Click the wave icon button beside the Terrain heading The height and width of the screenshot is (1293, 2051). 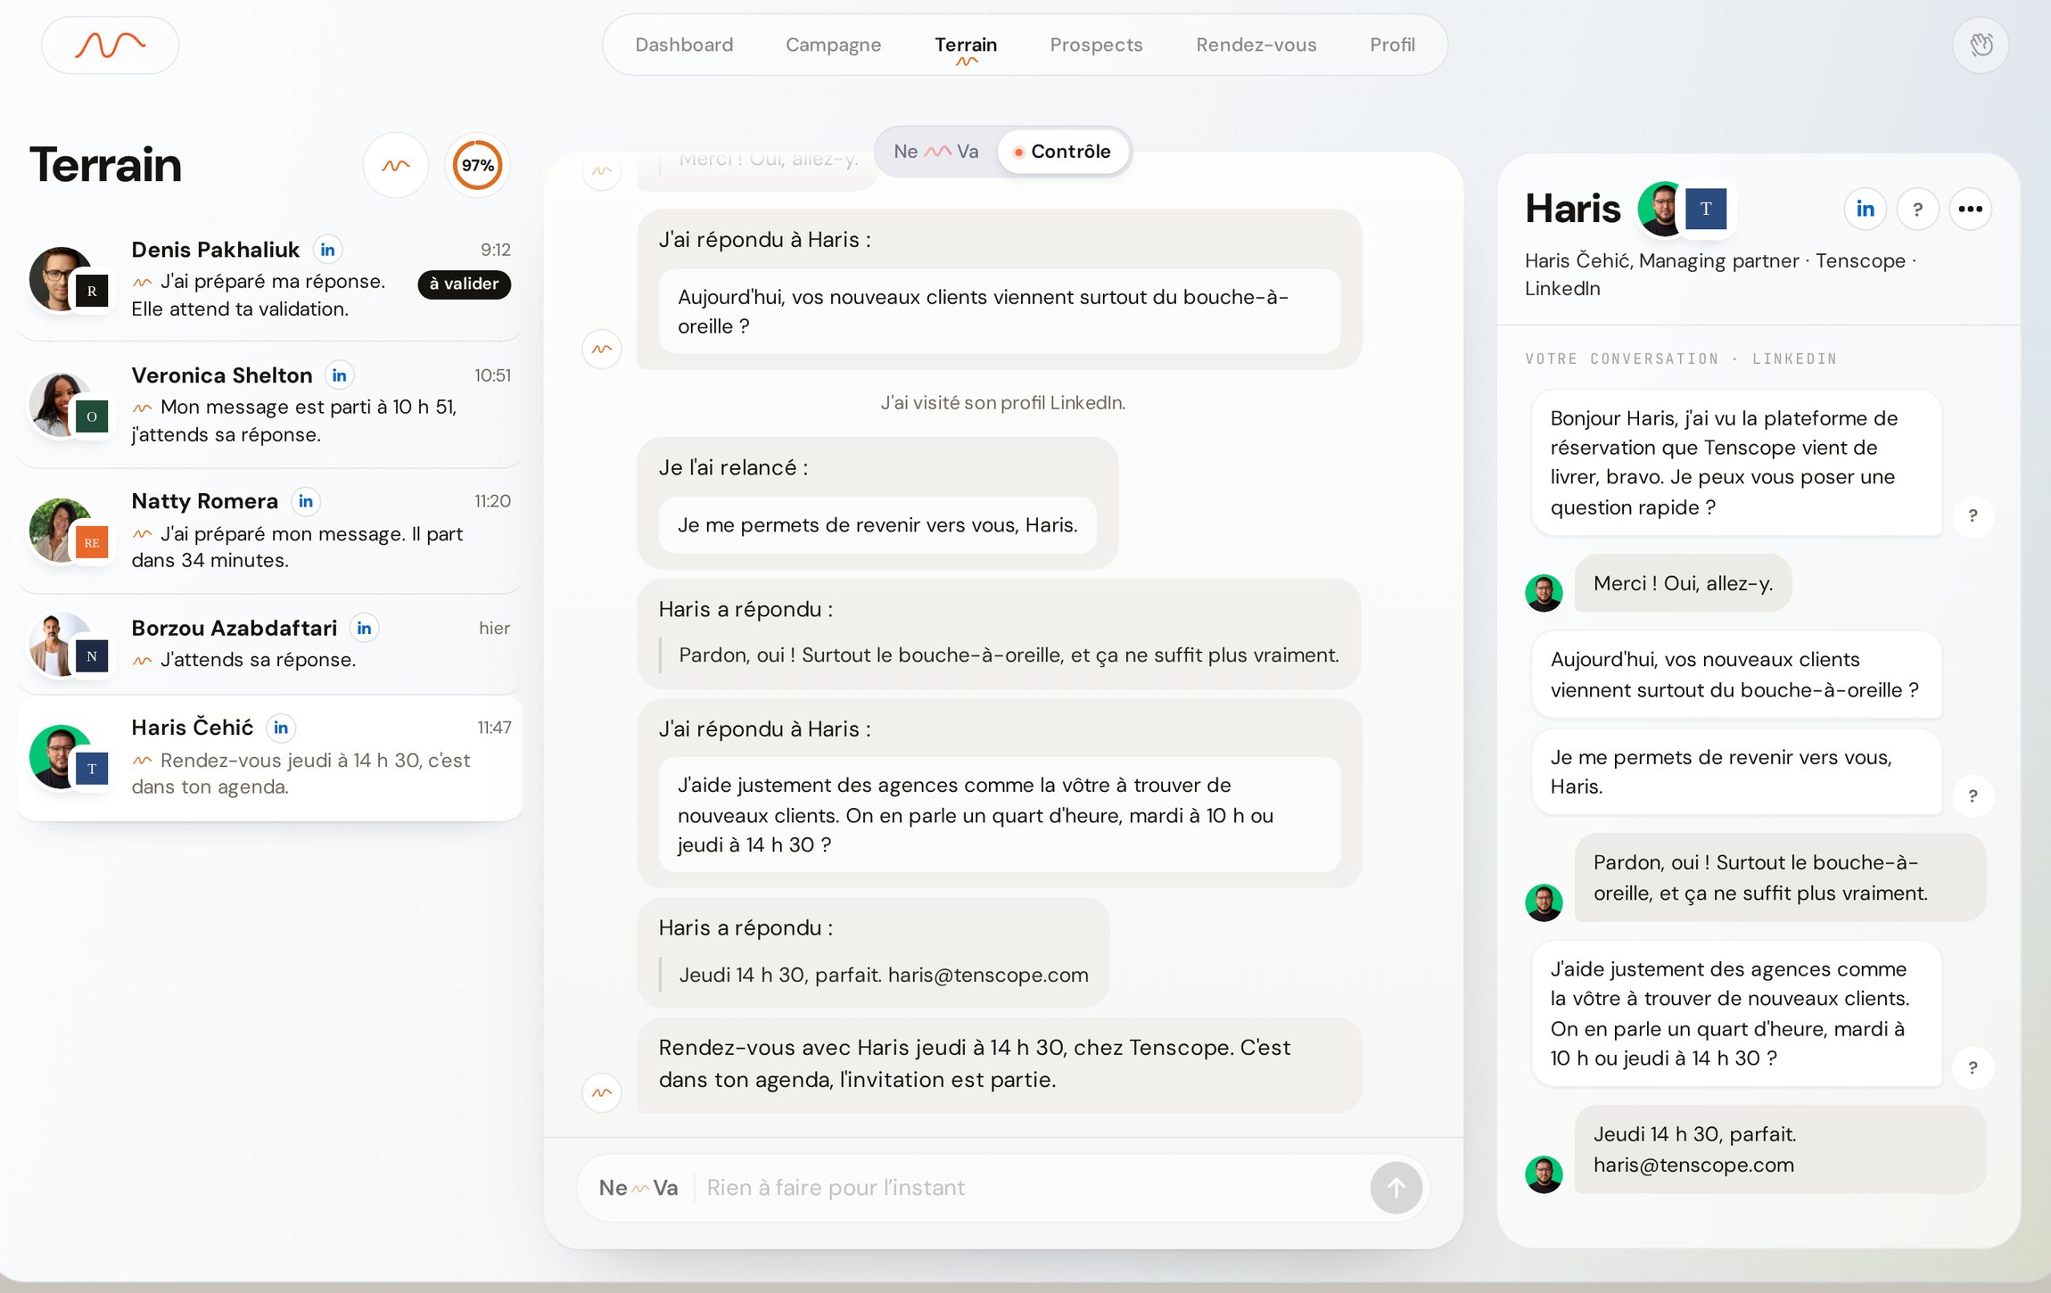[x=396, y=165]
